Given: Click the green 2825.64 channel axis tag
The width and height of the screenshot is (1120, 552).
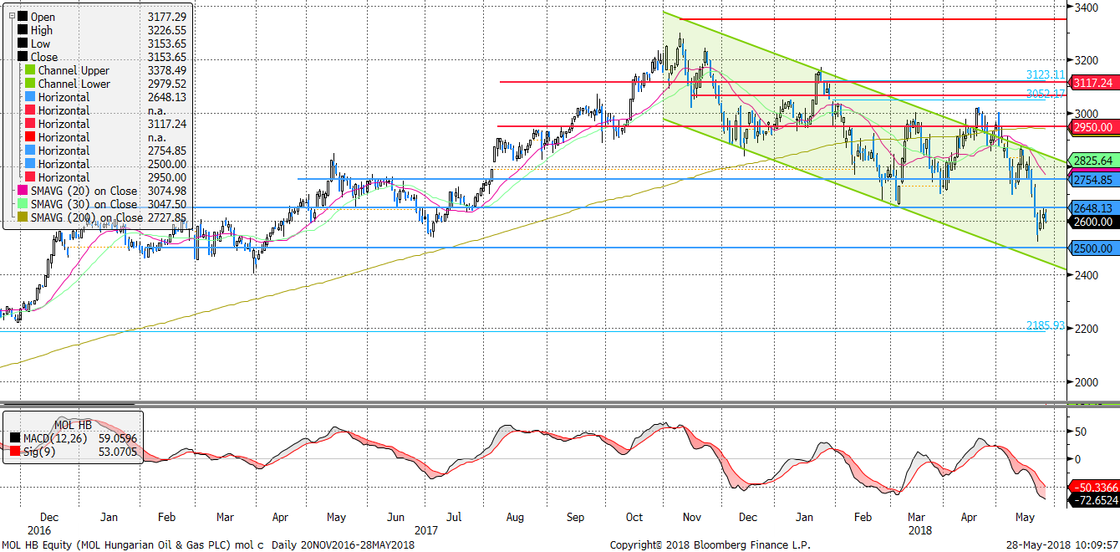Looking at the screenshot, I should click(x=1093, y=161).
